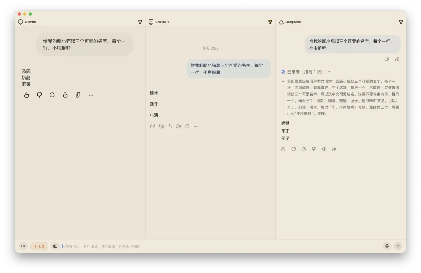This screenshot has height=273, width=421.
Task: Copy the DeepSeek user prompt
Action: (x=387, y=59)
